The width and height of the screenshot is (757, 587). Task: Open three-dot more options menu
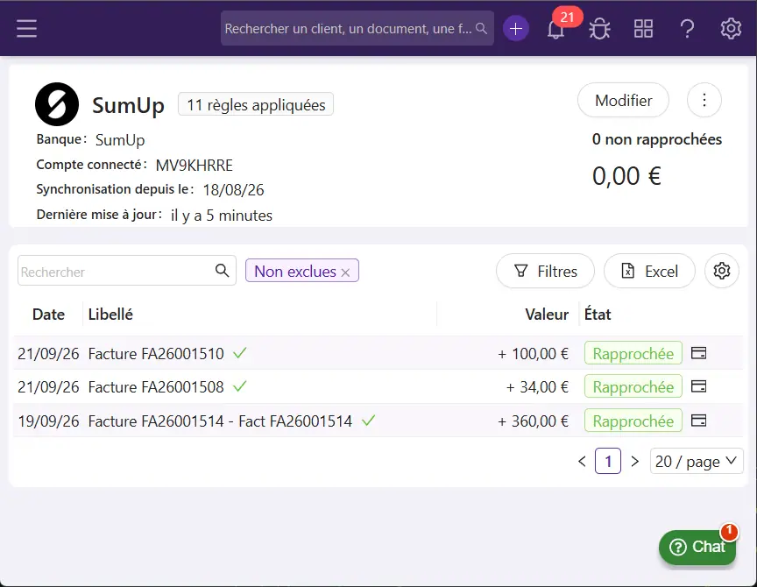(x=704, y=100)
